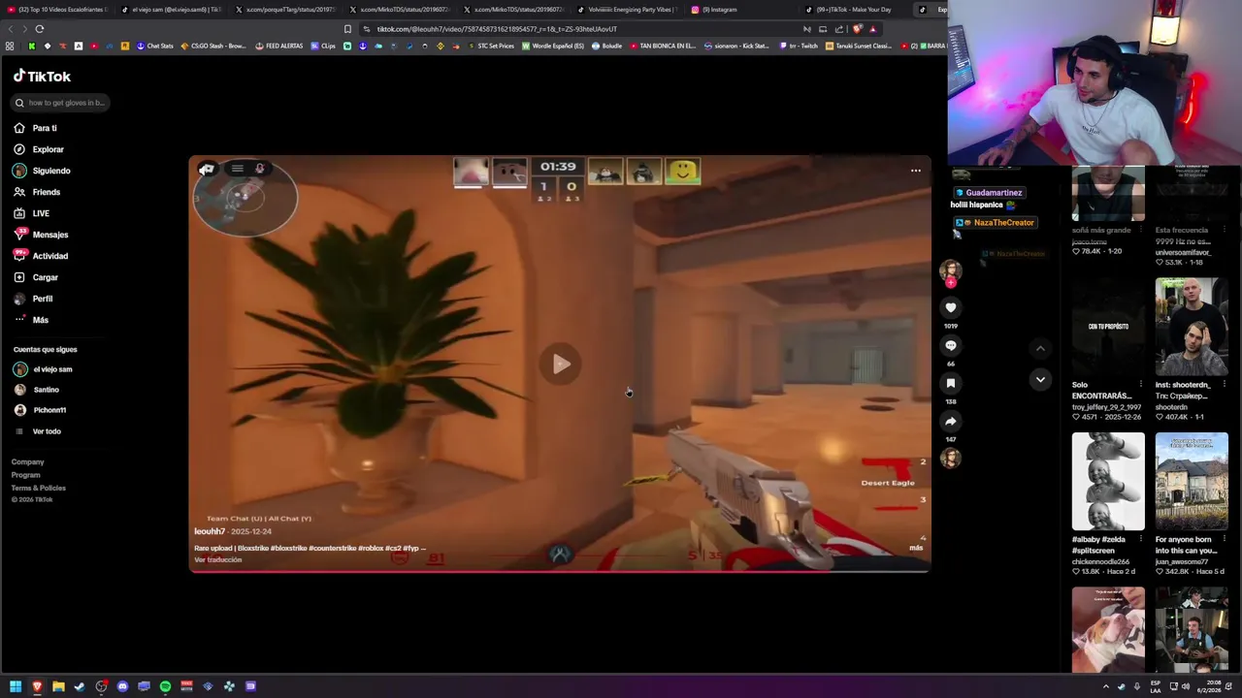This screenshot has height=698, width=1242.
Task: Open leouhh7 creator username on video
Action: 210,531
